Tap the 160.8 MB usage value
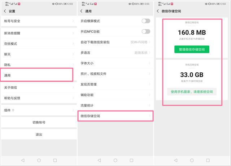The width and height of the screenshot is (231, 166). click(x=192, y=32)
